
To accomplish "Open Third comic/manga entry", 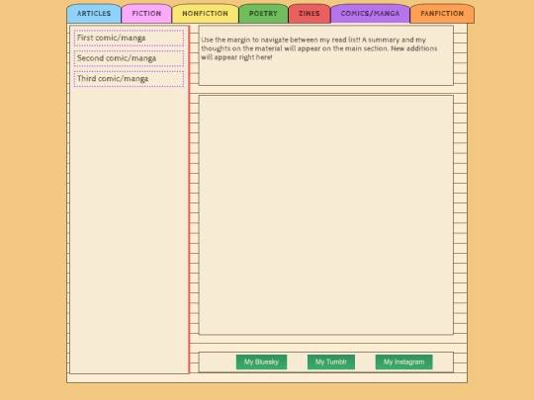I will (129, 79).
